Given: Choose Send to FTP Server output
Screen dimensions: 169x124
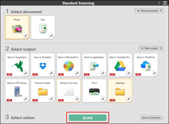Looking at the screenshot, I should point(17,90).
